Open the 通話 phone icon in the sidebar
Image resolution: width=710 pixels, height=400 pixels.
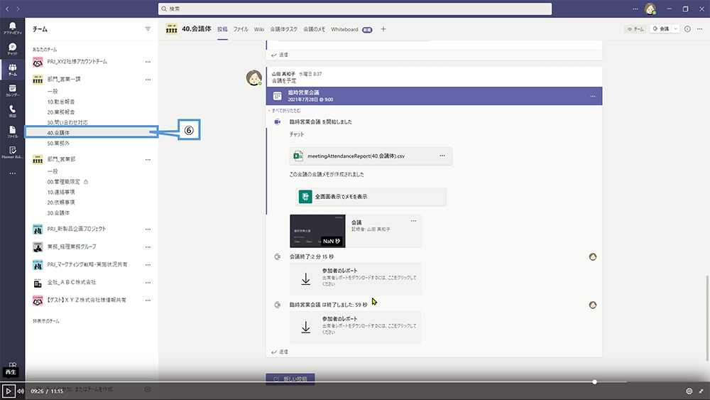click(x=12, y=111)
